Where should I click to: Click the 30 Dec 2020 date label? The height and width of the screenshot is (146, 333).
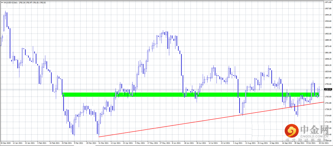click(5, 143)
